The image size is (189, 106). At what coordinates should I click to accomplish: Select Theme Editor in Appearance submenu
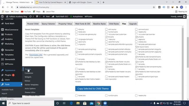click(30, 92)
